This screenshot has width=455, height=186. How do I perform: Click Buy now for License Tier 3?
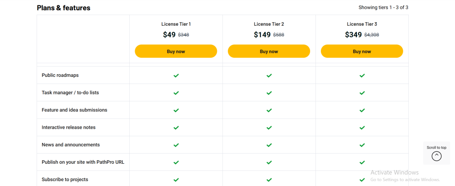[x=362, y=51]
